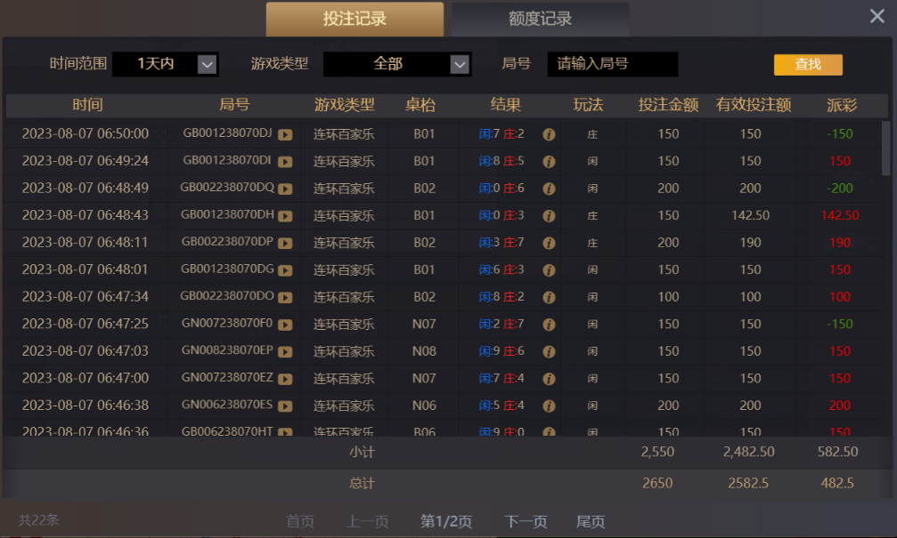Click the 派彩 column header
Screen dimensions: 897x538
842,105
